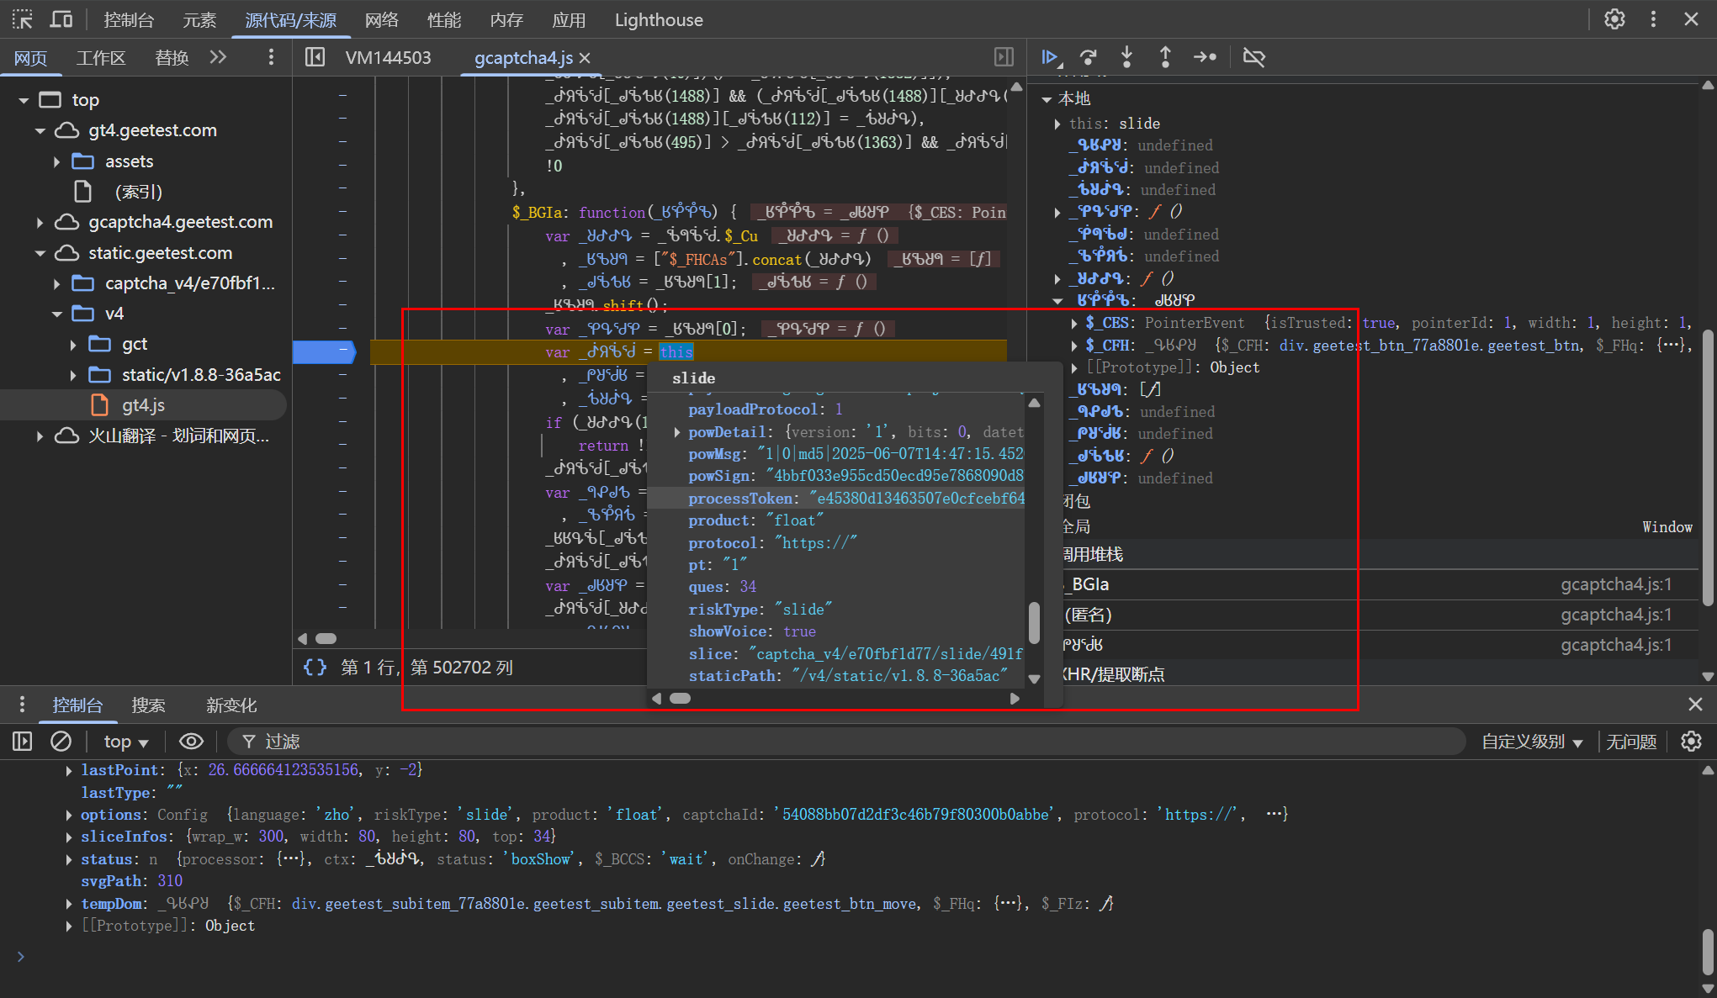Clear the console with the ban icon
This screenshot has width=1717, height=998.
point(61,741)
